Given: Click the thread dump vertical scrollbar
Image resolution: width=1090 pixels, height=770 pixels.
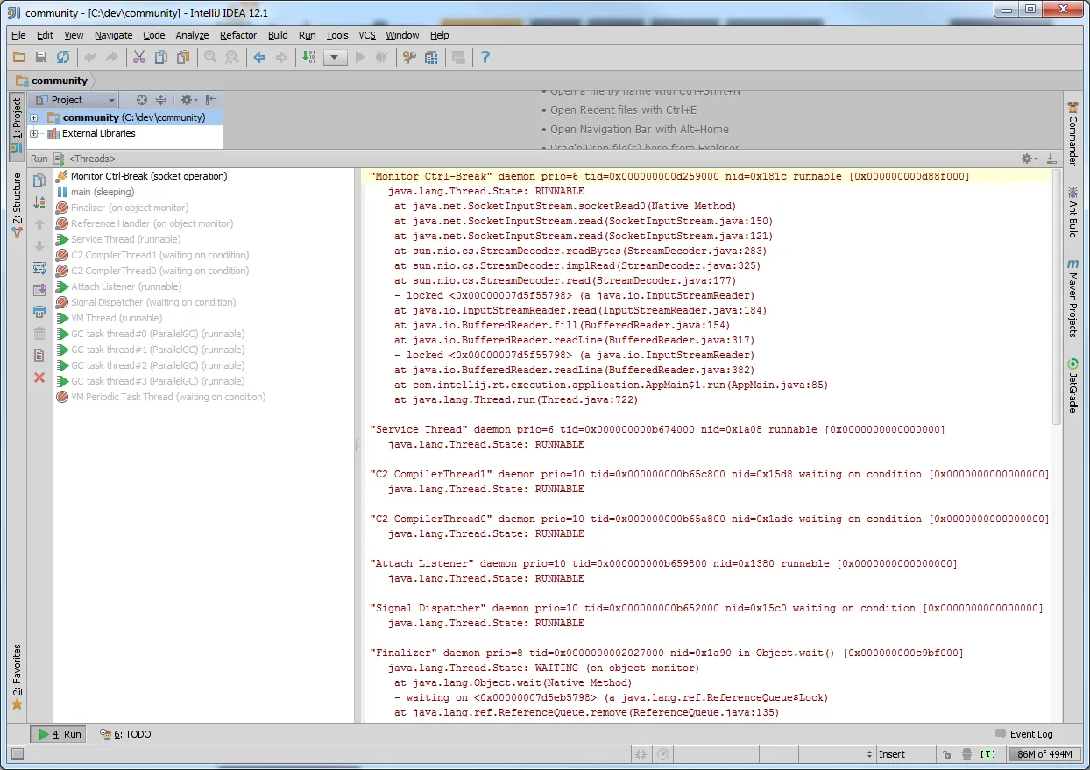Looking at the screenshot, I should point(1056,298).
